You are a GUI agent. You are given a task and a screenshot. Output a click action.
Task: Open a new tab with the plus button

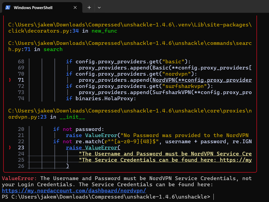pos(89,7)
